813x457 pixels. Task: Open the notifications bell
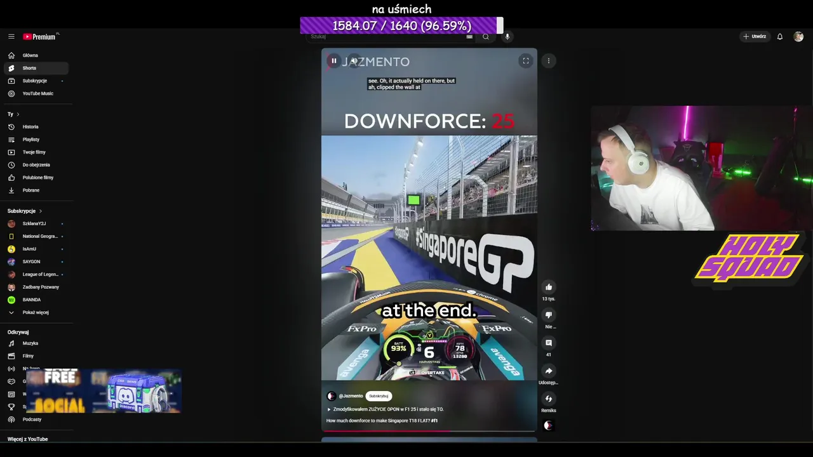click(x=780, y=37)
